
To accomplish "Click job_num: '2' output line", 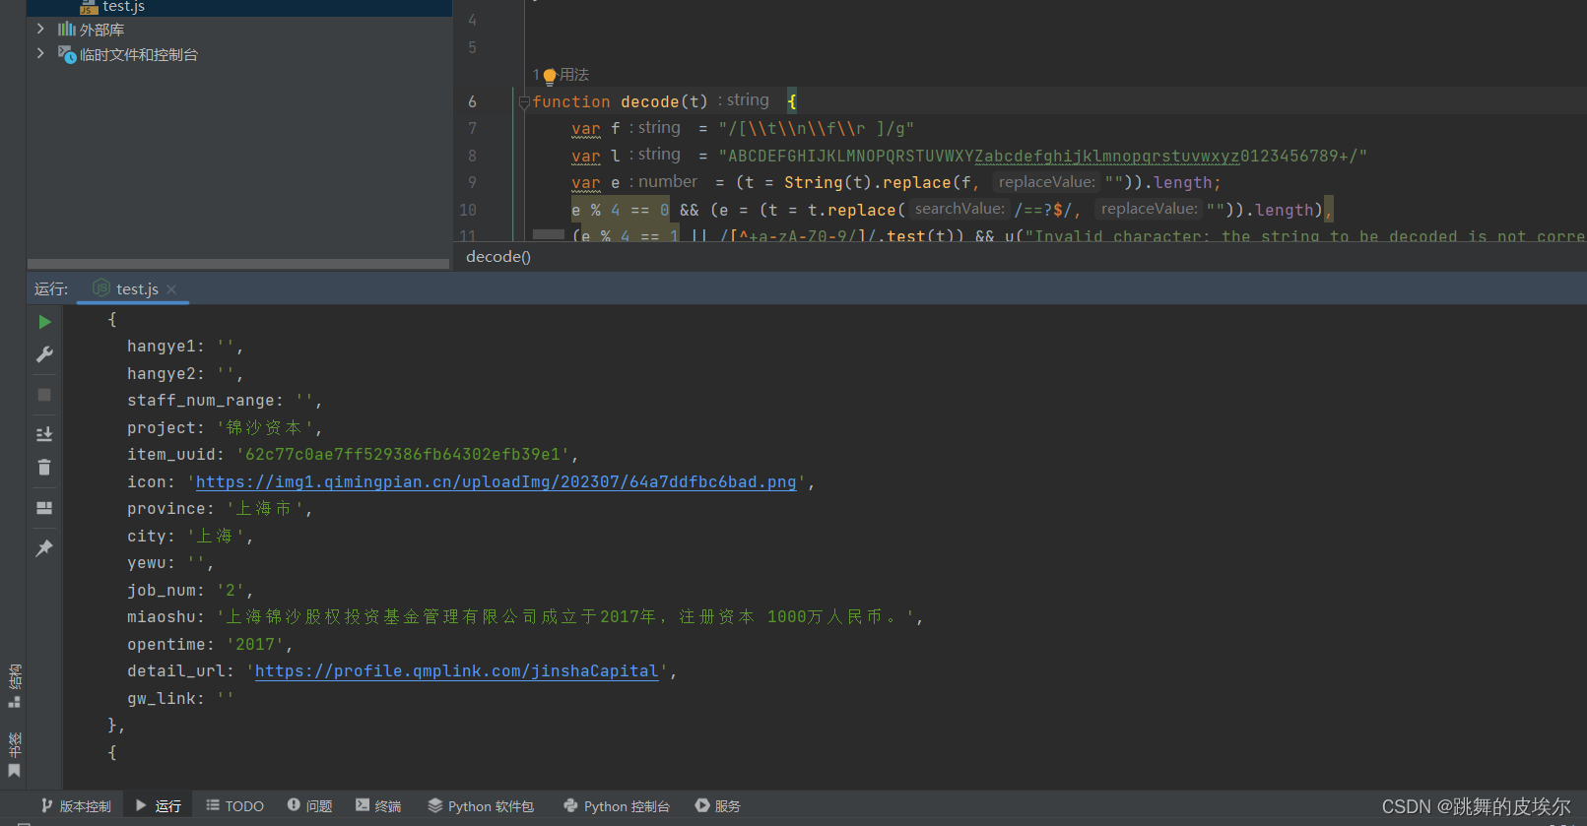I will (x=190, y=591).
